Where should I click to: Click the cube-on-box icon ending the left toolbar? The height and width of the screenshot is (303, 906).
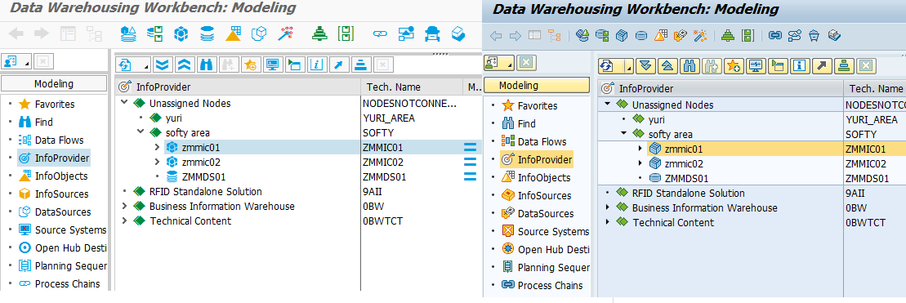click(x=458, y=34)
